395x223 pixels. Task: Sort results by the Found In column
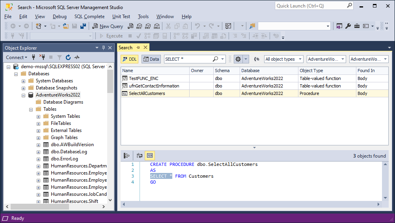click(372, 71)
